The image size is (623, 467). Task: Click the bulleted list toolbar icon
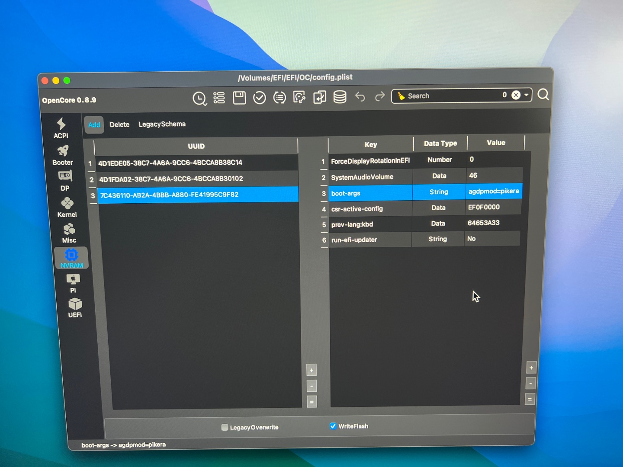pyautogui.click(x=219, y=98)
